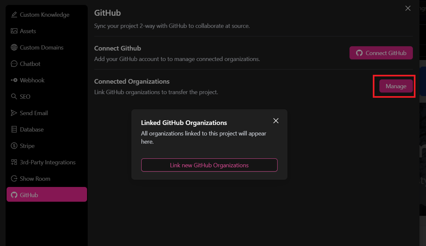Click the Stripe dollar icon
Image resolution: width=426 pixels, height=246 pixels.
14,146
